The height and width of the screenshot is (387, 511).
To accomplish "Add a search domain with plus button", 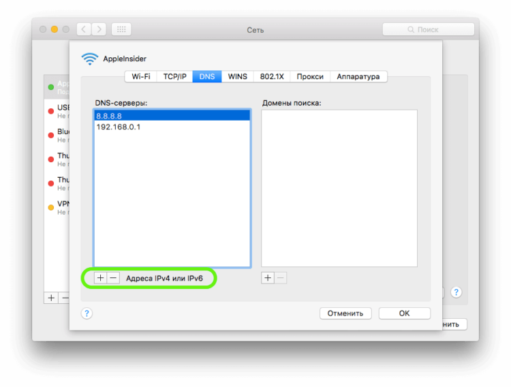I will [268, 278].
